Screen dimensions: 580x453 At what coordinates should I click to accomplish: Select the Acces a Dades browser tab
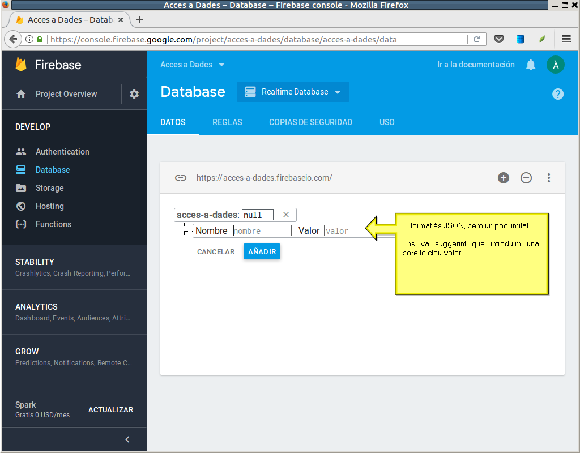pos(69,20)
